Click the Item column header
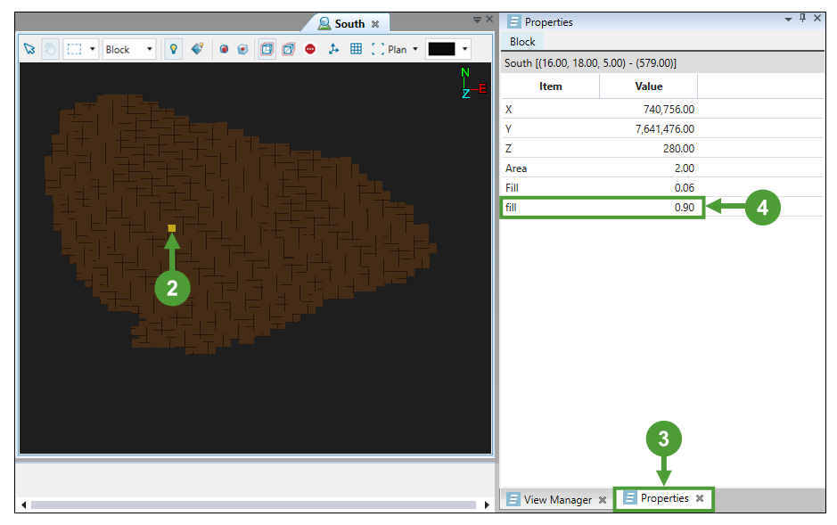This screenshot has width=837, height=525. [x=551, y=86]
